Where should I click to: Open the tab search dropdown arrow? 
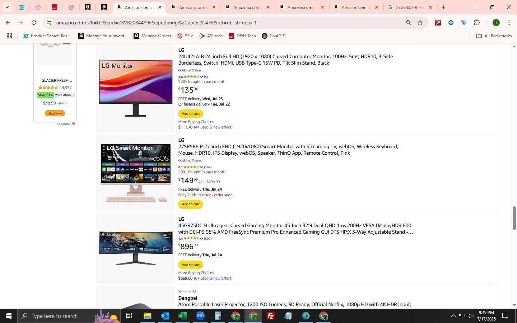(7, 7)
